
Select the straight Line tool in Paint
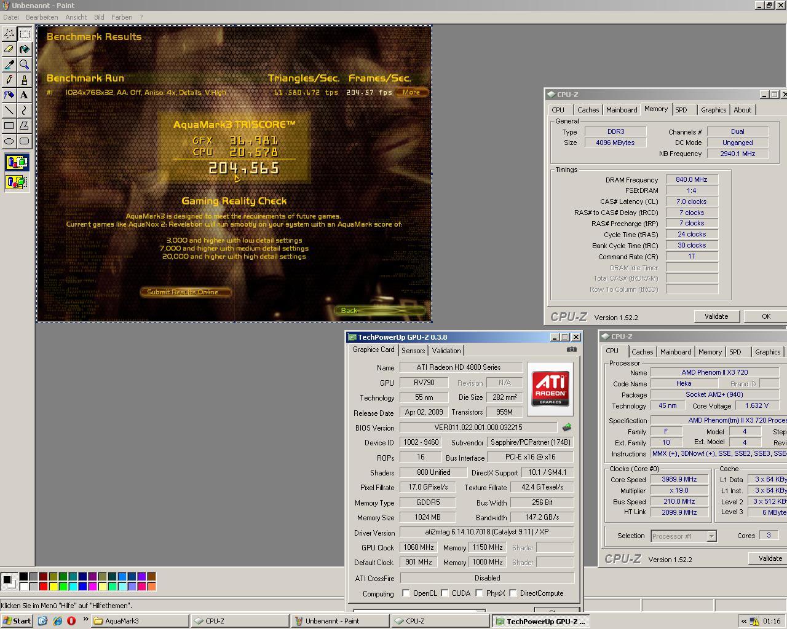click(x=9, y=111)
